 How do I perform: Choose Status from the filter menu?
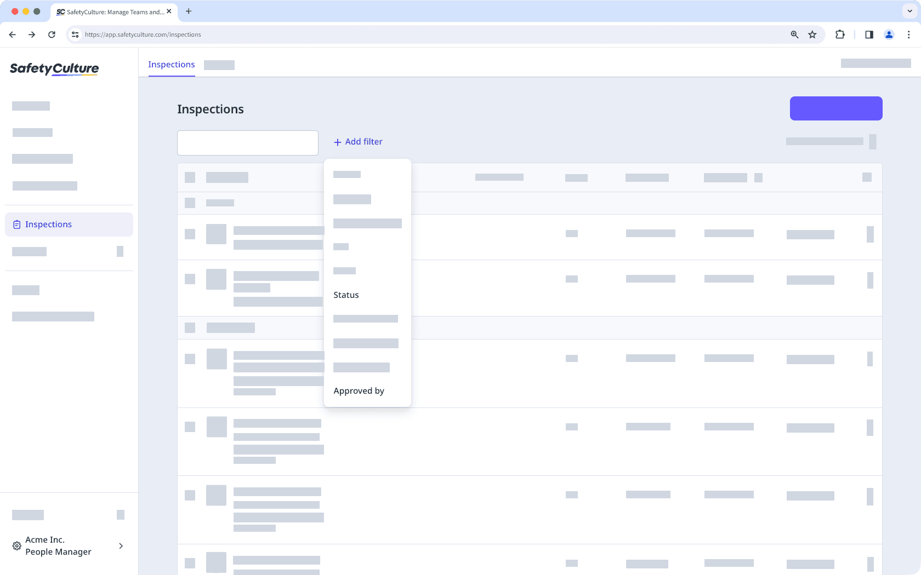[346, 295]
